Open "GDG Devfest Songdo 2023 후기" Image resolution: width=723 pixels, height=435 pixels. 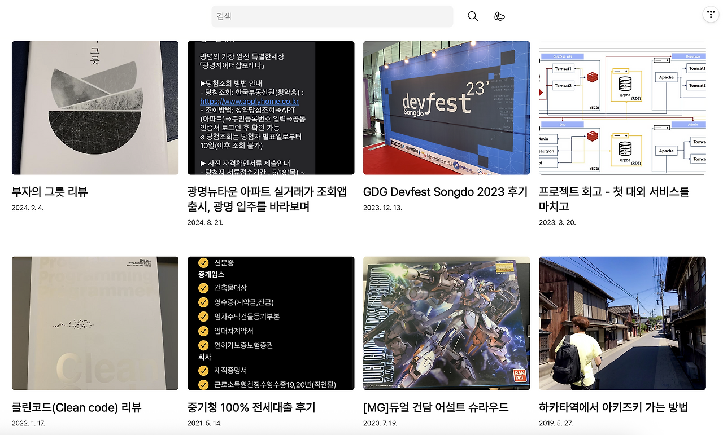(x=445, y=192)
